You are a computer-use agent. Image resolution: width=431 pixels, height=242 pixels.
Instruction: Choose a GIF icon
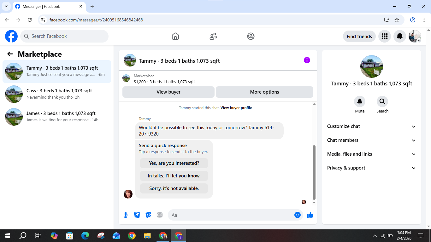click(160, 215)
